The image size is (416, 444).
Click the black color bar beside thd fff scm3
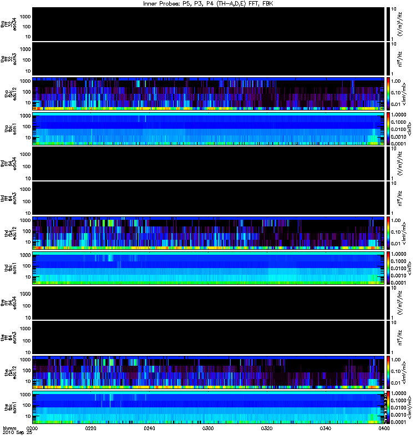pos(388,198)
